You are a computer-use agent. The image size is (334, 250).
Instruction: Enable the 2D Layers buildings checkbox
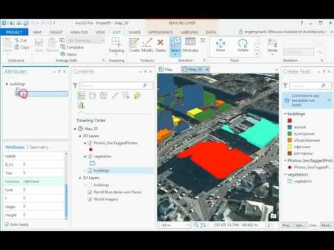[x=90, y=185]
